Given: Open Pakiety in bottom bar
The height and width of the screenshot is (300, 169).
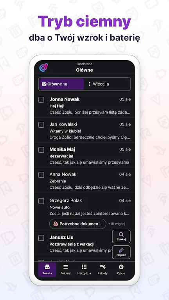Looking at the screenshot, I should 102,270.
